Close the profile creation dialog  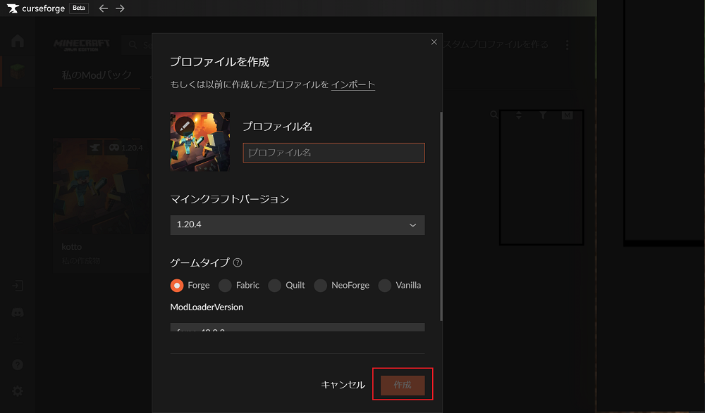[434, 42]
